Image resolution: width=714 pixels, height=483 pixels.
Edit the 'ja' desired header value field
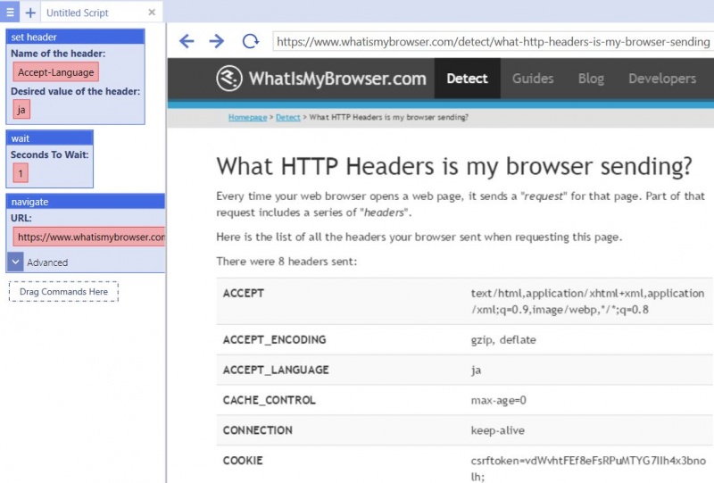click(21, 110)
